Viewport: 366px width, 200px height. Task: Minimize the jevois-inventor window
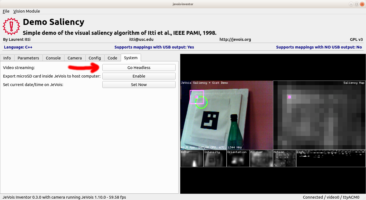[351, 4]
